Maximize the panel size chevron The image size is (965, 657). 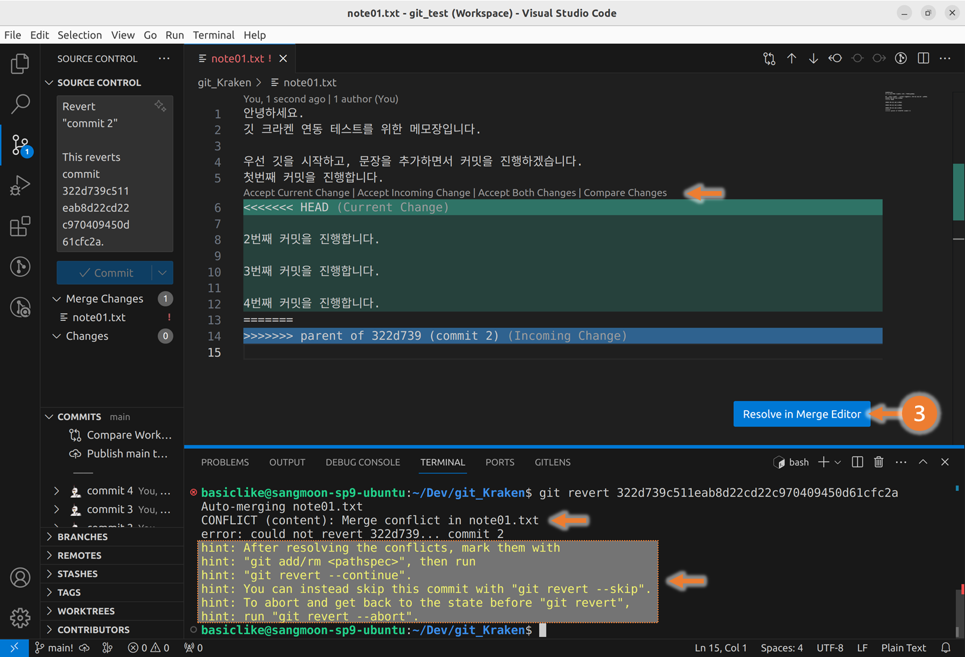(x=923, y=462)
